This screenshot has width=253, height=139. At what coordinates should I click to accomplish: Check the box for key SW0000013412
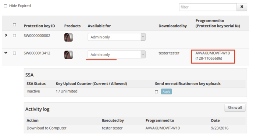coord(14,53)
